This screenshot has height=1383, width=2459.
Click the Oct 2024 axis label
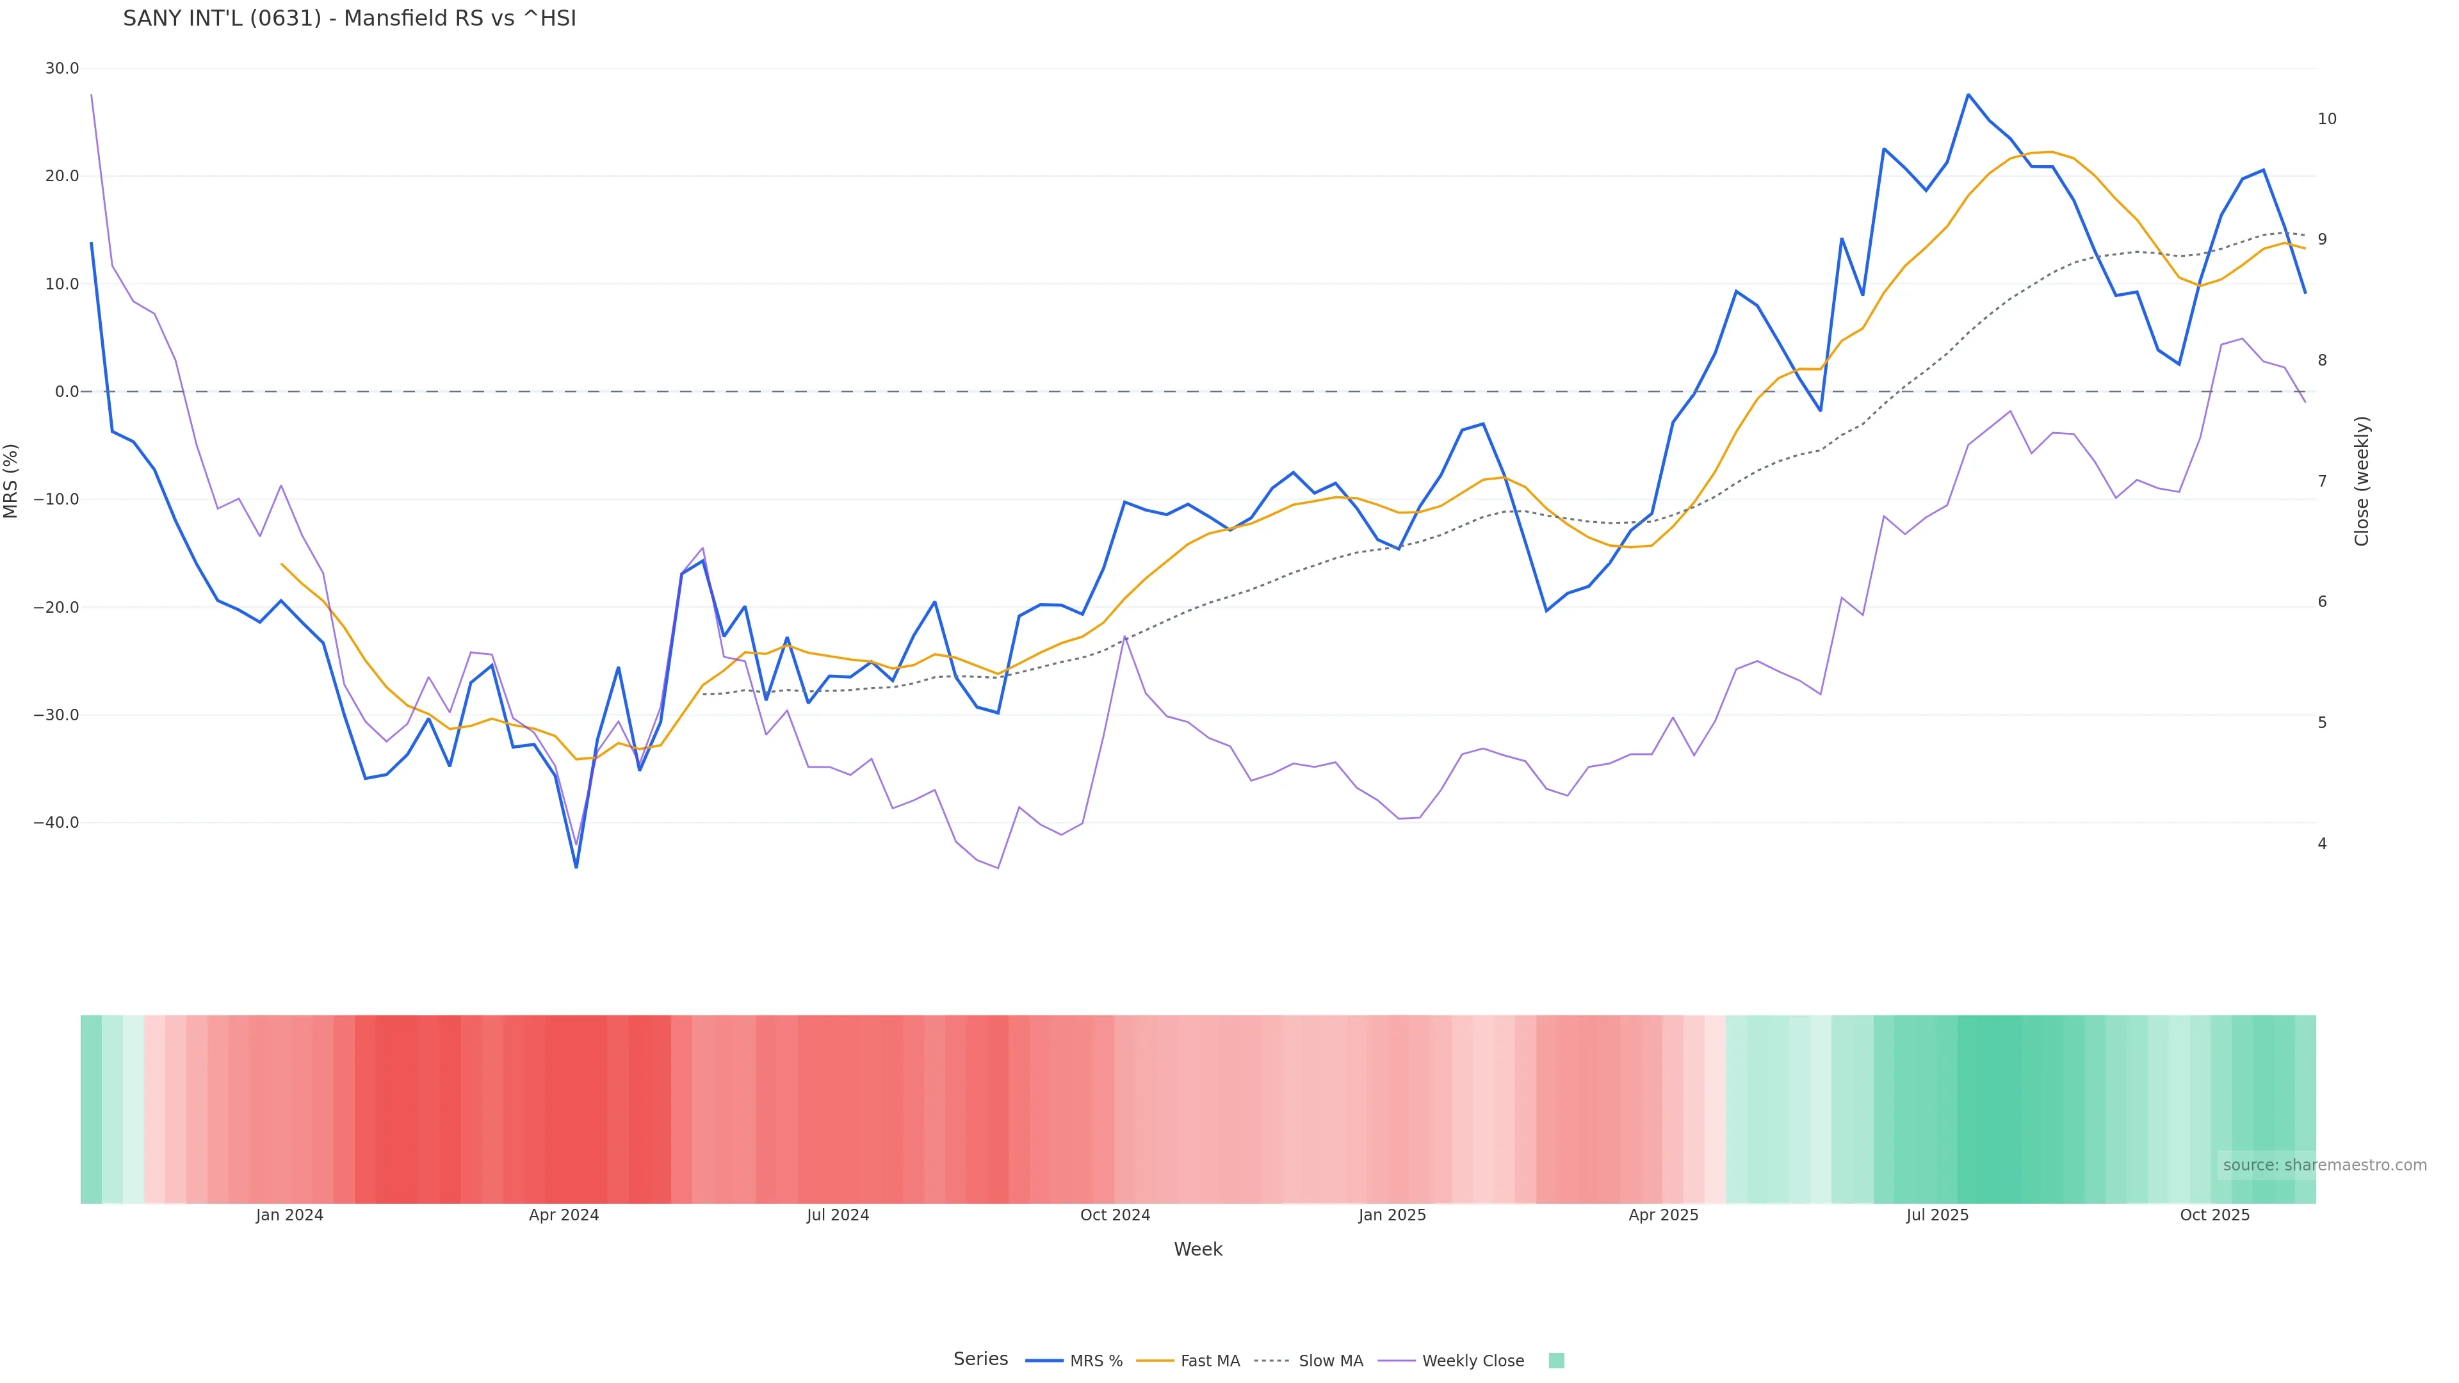1115,1215
